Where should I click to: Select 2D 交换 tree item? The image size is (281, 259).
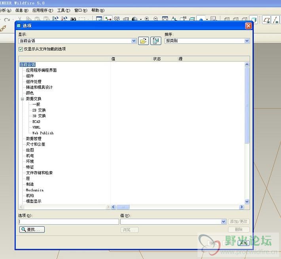click(x=39, y=110)
